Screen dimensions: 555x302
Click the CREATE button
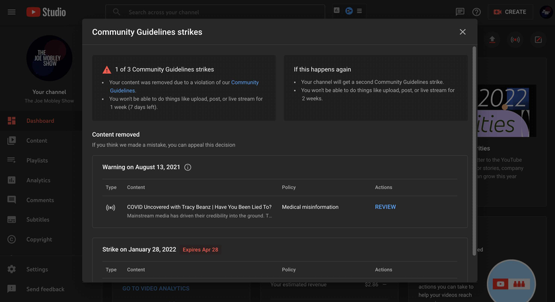click(510, 12)
